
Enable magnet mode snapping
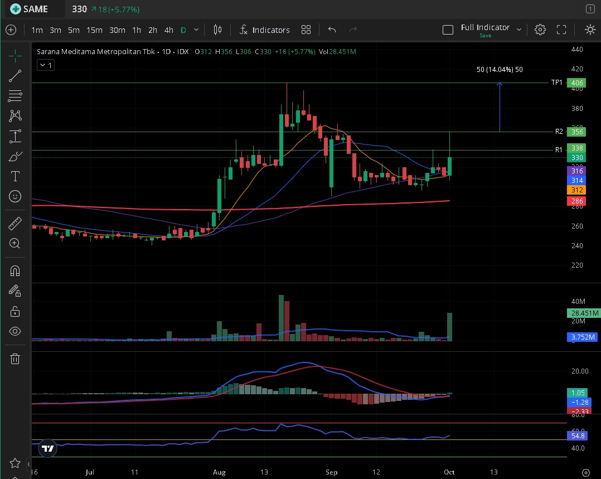tap(15, 271)
